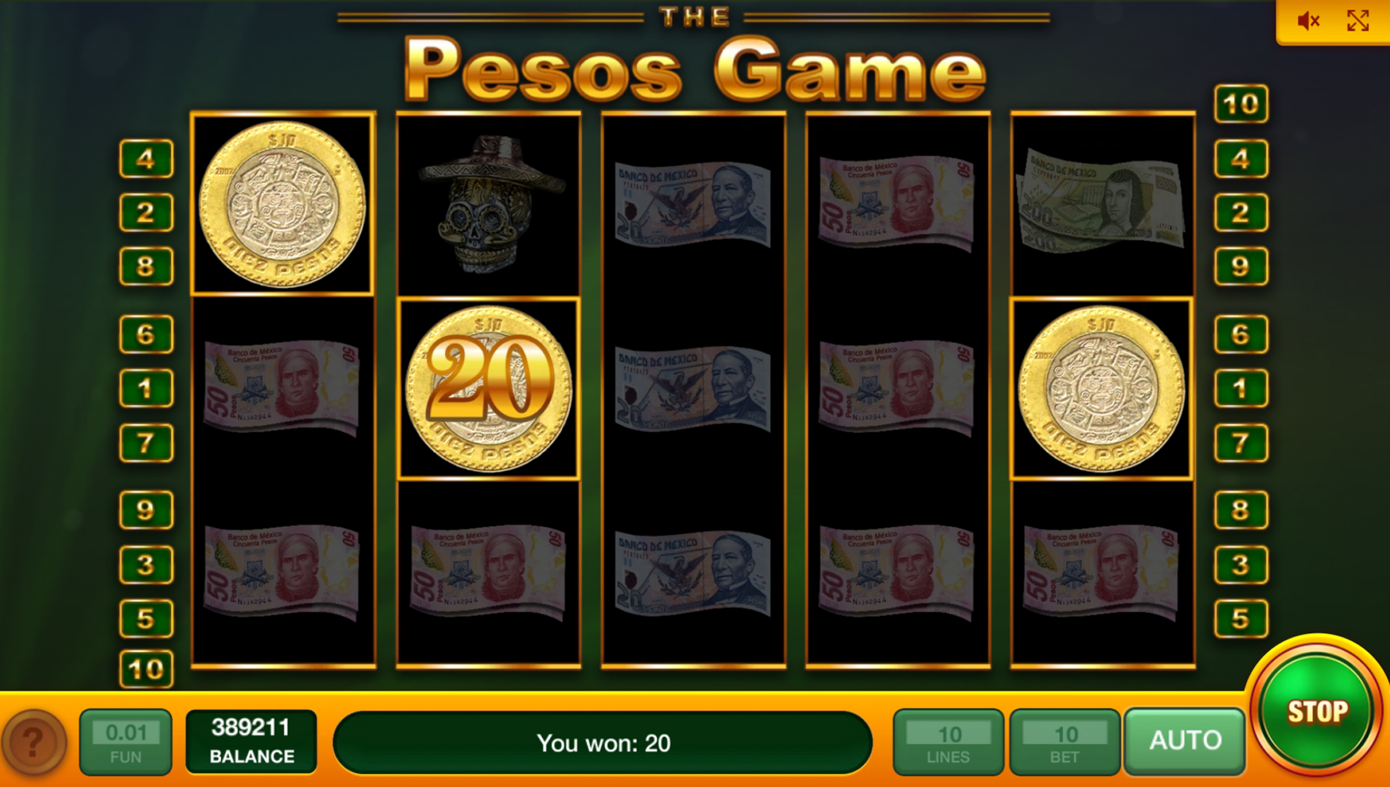Select payline 6 marker on right side

pyautogui.click(x=1241, y=334)
